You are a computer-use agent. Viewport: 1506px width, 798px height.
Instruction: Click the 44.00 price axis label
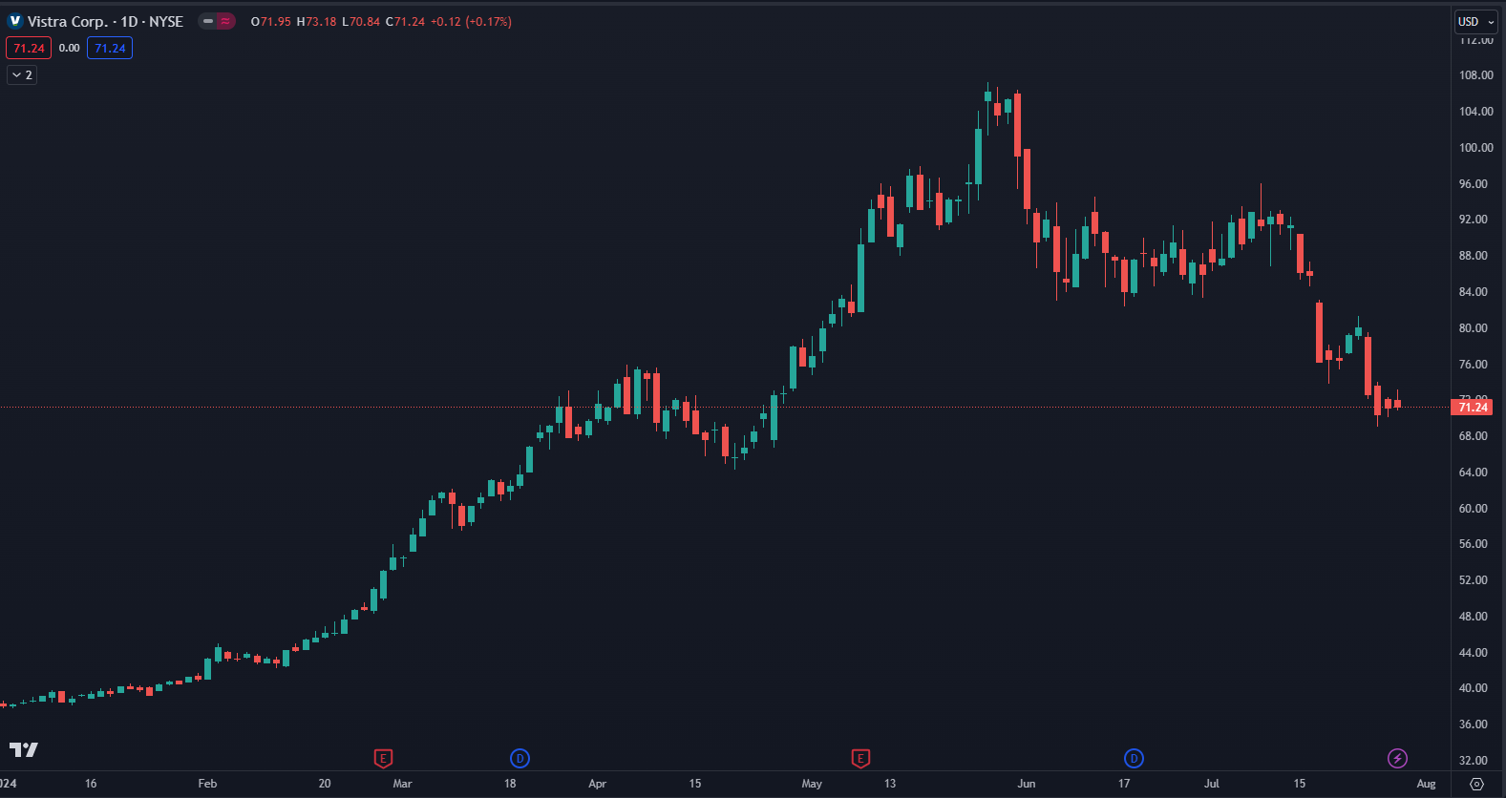(1474, 653)
